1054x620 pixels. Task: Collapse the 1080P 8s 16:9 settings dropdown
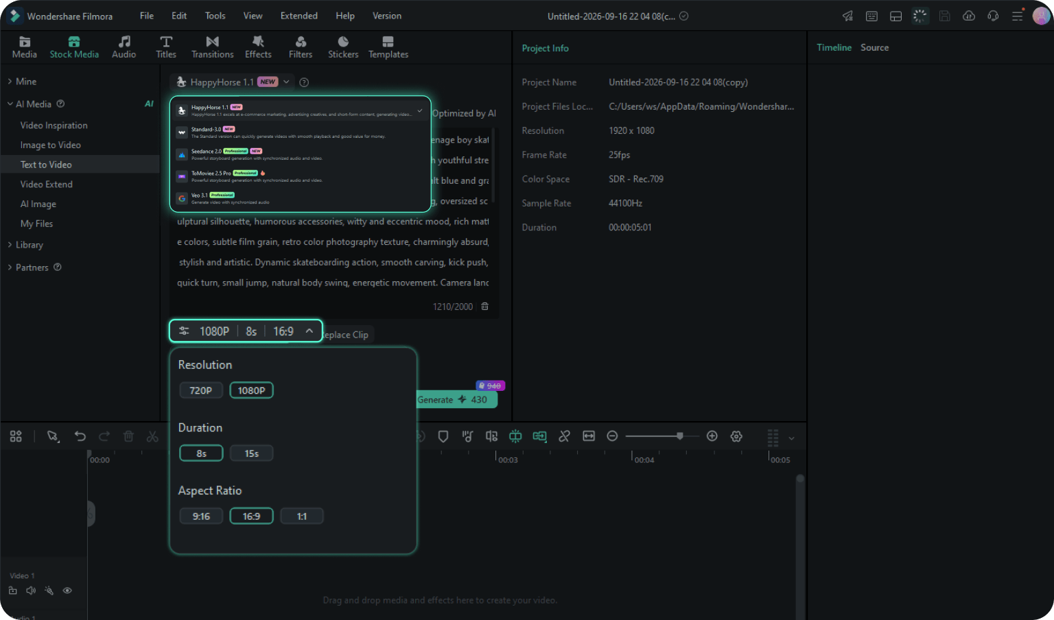309,331
